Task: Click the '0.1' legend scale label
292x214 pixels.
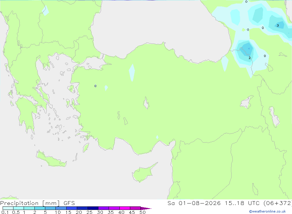Action: (x=5, y=212)
